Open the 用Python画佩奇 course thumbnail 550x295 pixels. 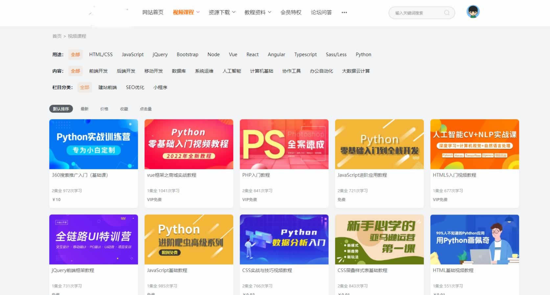[474, 239]
